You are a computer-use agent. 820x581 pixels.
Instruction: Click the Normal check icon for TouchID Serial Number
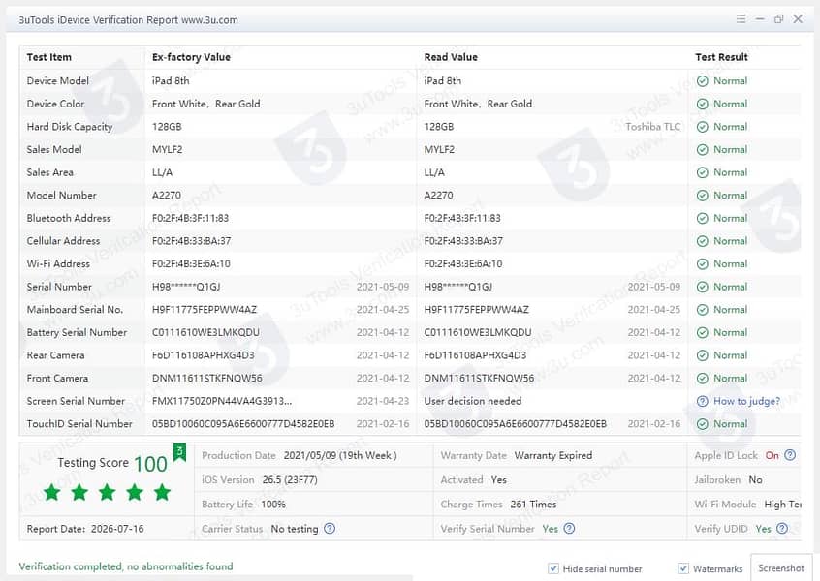tap(703, 424)
